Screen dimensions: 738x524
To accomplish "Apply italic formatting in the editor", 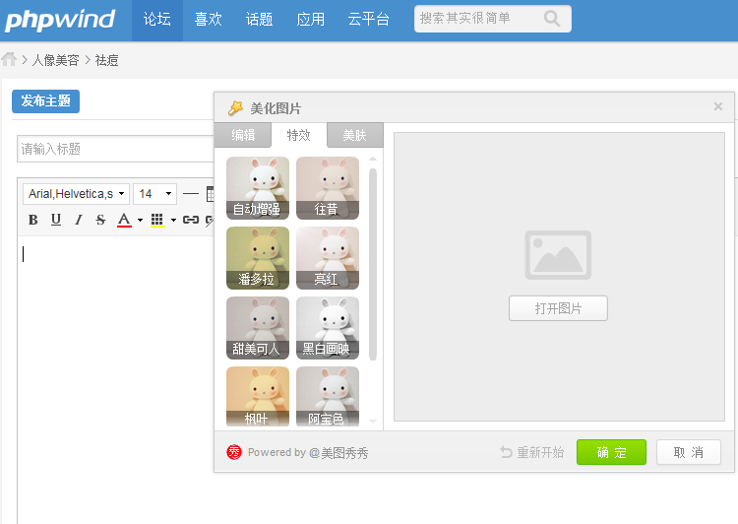I will [x=79, y=220].
